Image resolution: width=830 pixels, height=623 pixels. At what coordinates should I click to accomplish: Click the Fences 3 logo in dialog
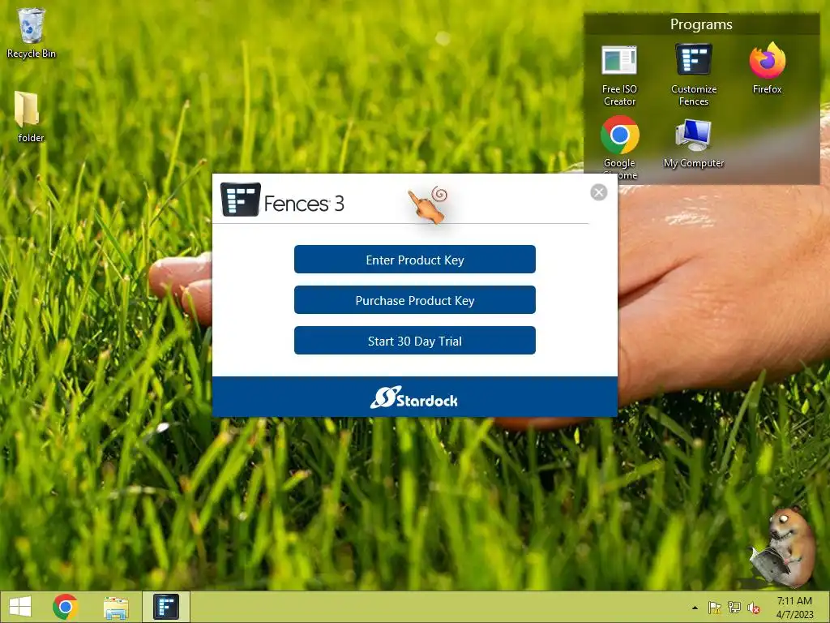point(282,200)
